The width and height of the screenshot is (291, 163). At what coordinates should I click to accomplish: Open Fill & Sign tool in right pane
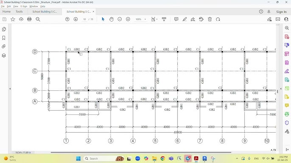tap(287, 71)
